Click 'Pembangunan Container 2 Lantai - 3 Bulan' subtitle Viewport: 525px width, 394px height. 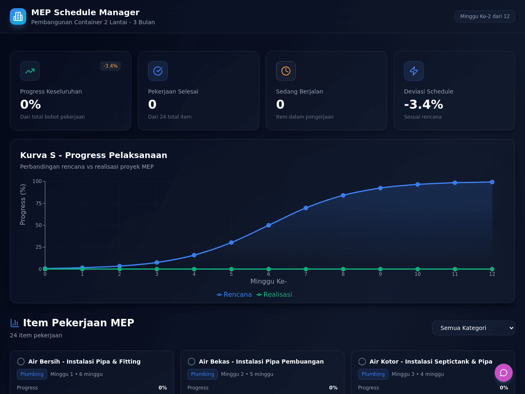tap(93, 22)
